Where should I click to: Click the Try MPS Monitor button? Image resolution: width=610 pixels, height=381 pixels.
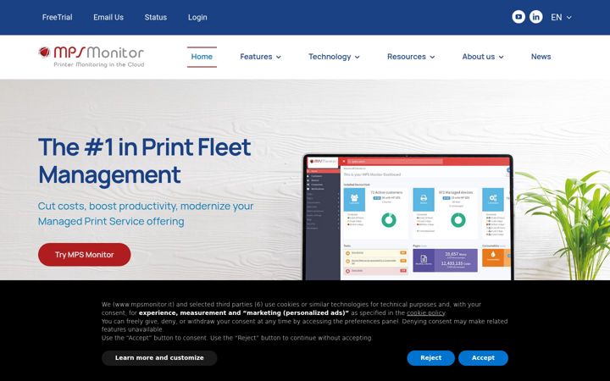click(x=85, y=255)
